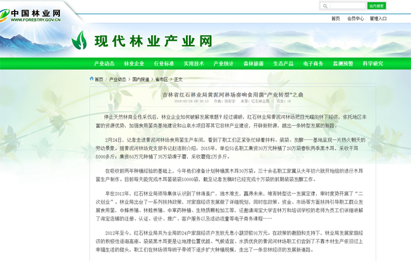The image size is (411, 261).
Task: Select 生态产品 in the navigation bar
Action: pyautogui.click(x=283, y=64)
